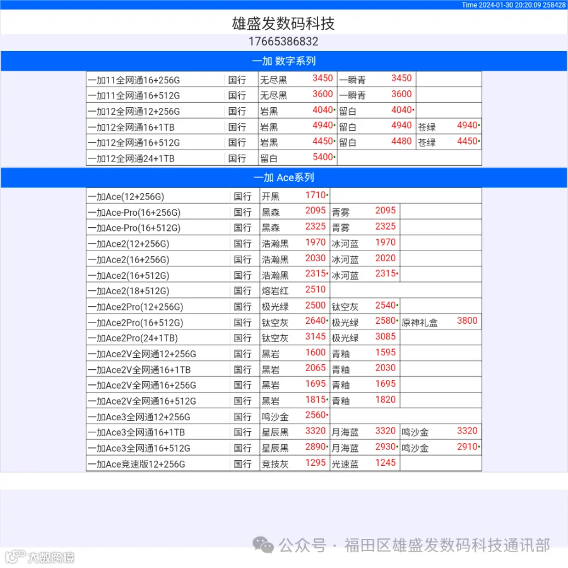Click the 鸣沙金 price 2910 for Ace3 16+512G

tap(468, 447)
